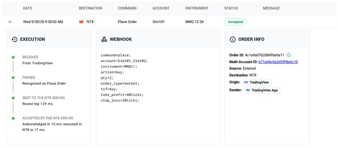Click the Accepted status badge
The image size is (338, 148).
236,22
